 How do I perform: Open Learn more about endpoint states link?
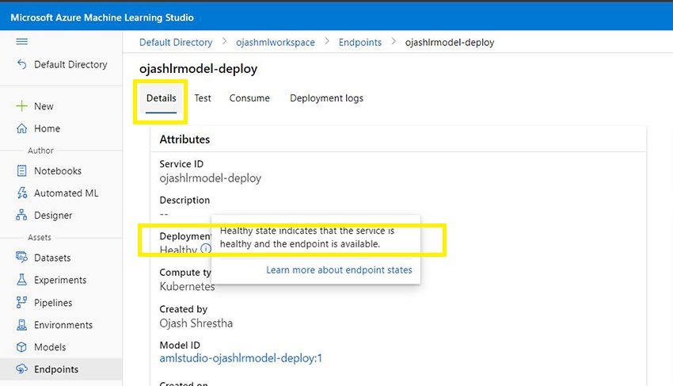(x=339, y=270)
